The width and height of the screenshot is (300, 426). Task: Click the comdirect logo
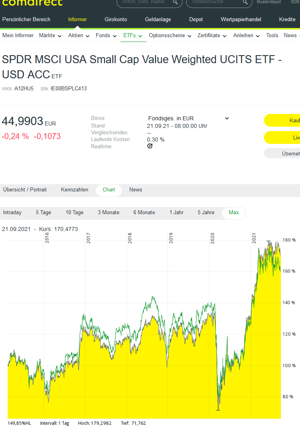click(x=32, y=2)
